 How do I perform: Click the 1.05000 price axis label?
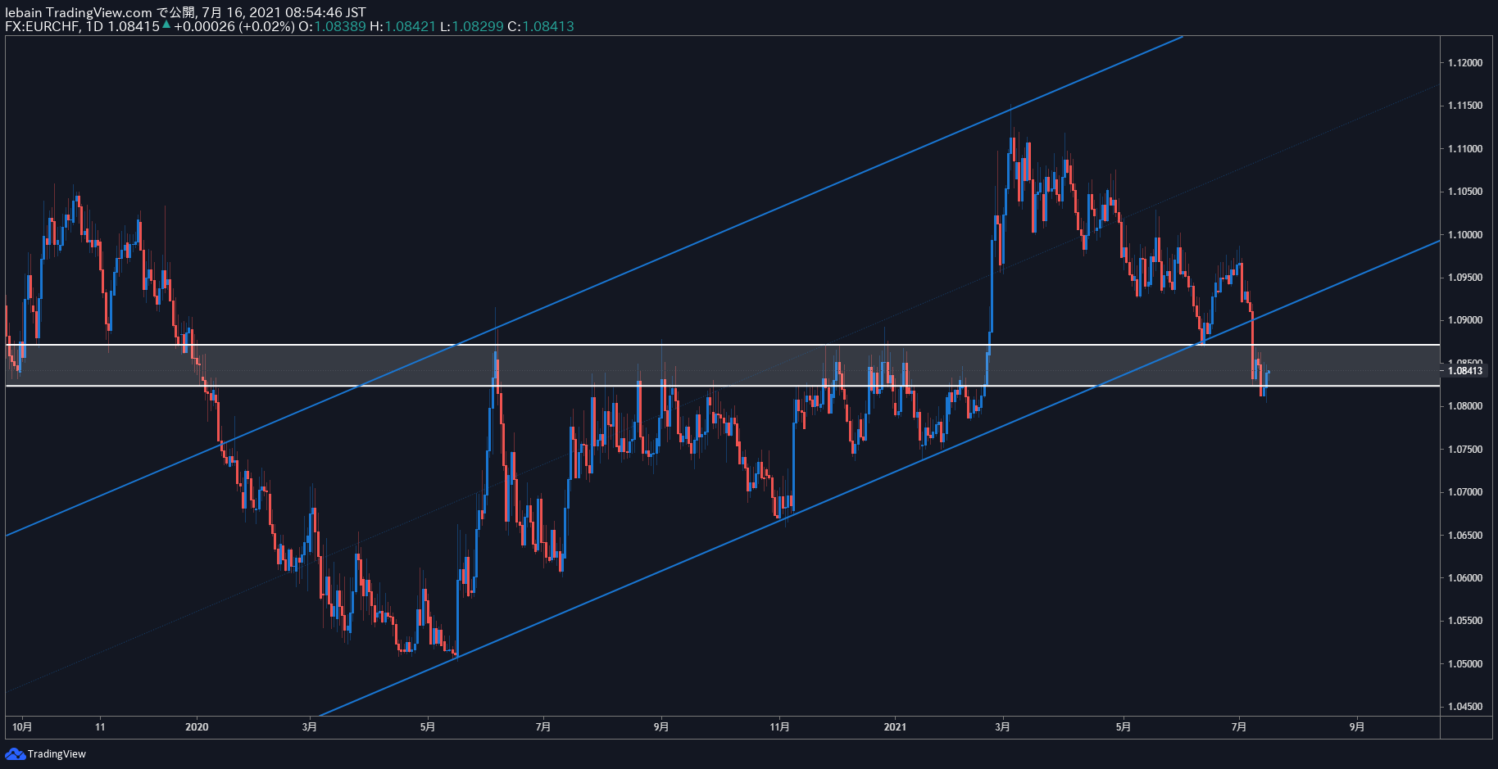[x=1465, y=664]
